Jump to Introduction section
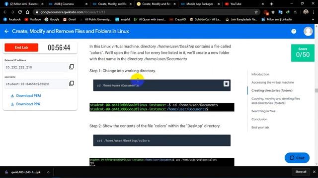The height and width of the screenshot is (178, 318). tap(260, 74)
